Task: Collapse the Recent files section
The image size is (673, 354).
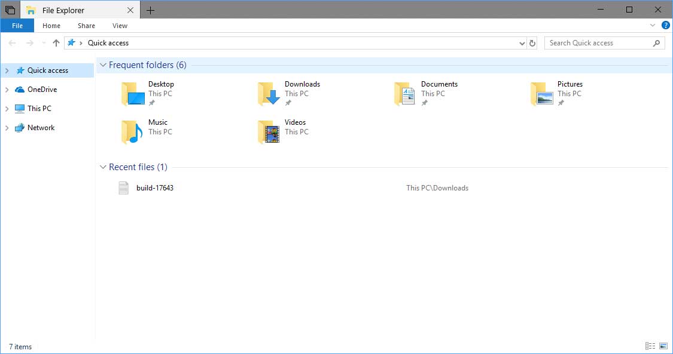Action: pos(103,167)
